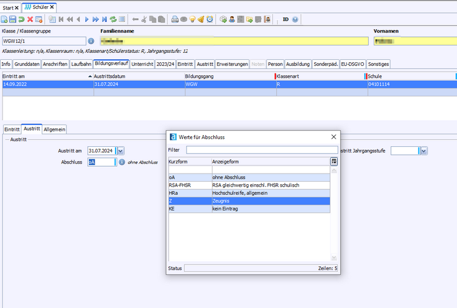The image size is (457, 308).
Task: Sort by the Eintritt am column header
Action: [44, 76]
